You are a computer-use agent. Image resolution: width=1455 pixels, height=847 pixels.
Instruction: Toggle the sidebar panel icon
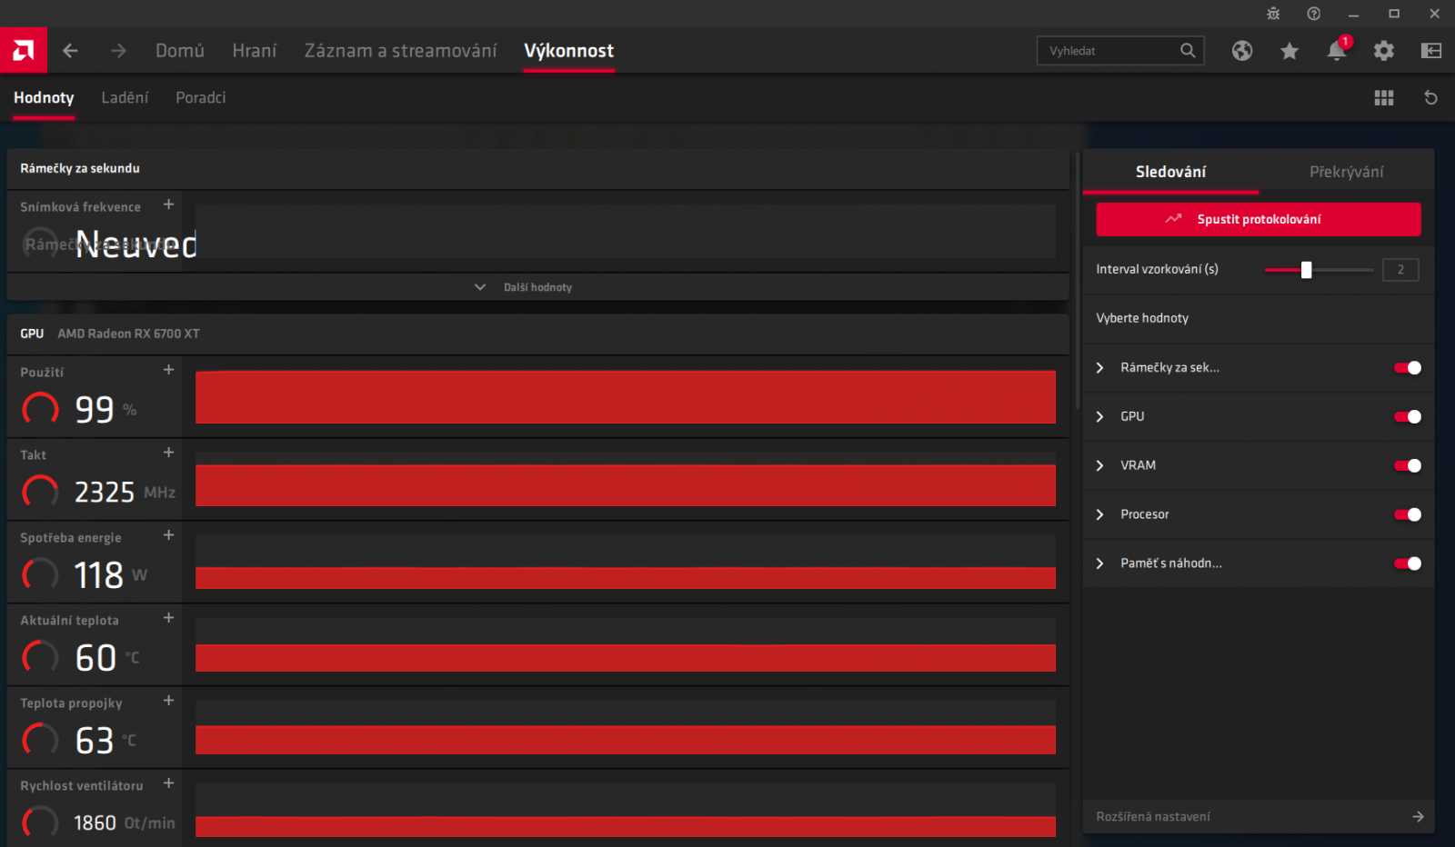pyautogui.click(x=1431, y=51)
